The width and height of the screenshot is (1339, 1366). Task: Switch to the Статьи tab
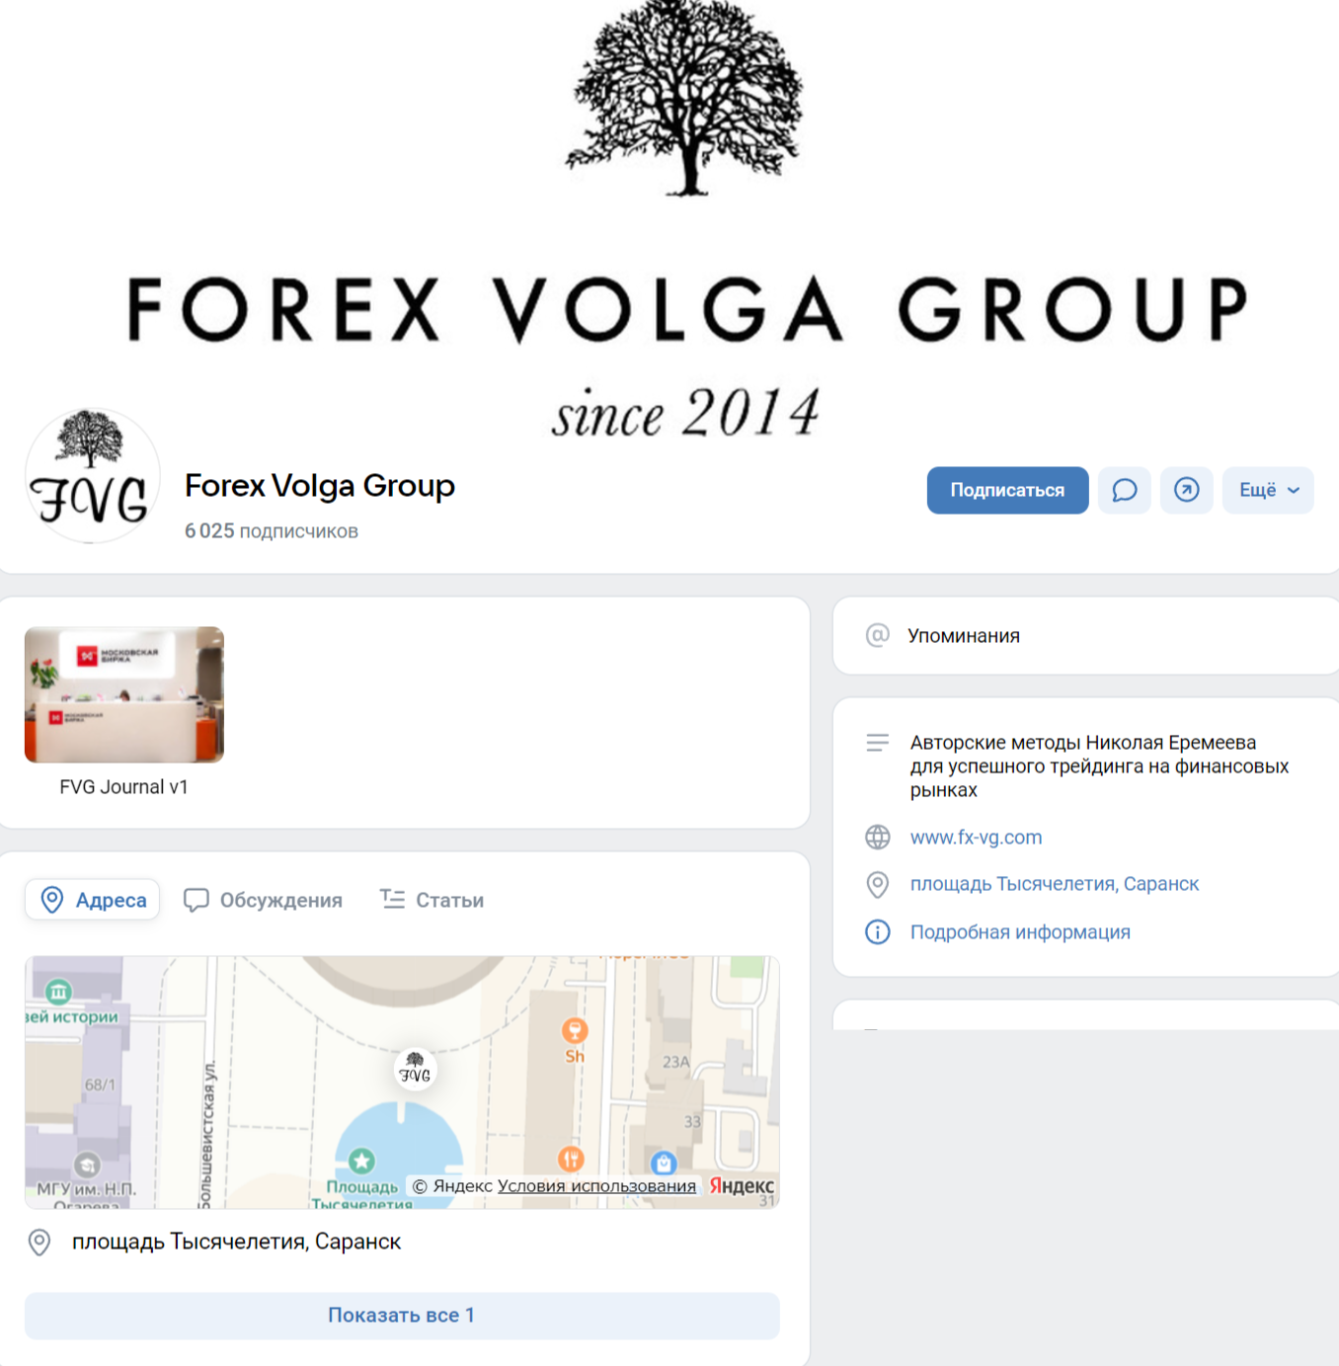coord(433,900)
